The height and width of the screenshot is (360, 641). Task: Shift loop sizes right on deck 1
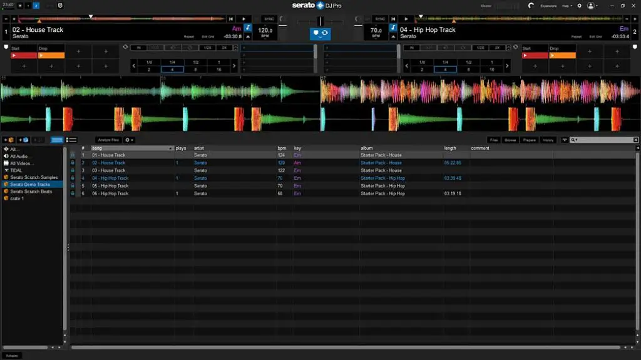pos(234,66)
